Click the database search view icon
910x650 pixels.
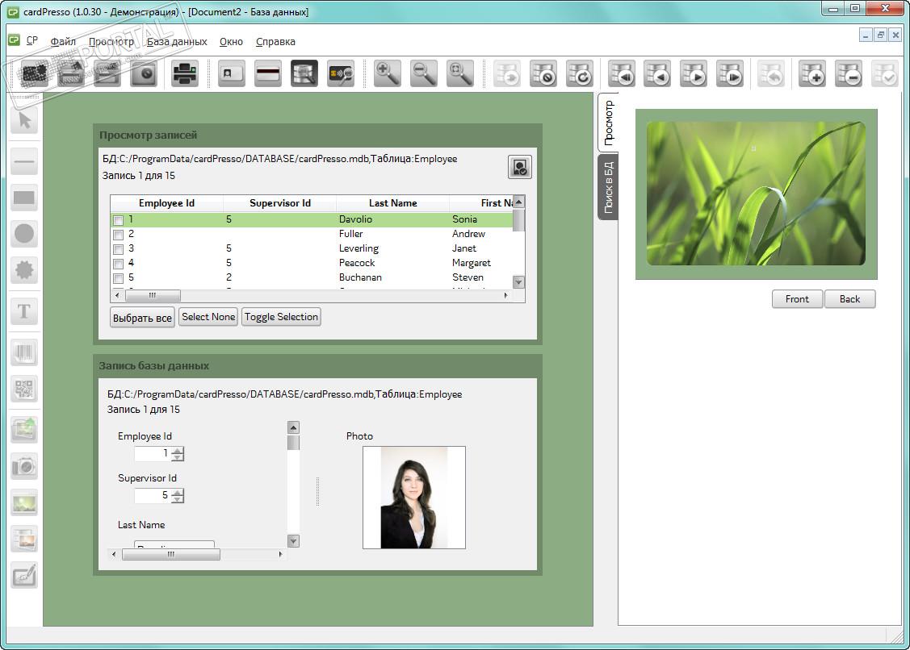(x=304, y=73)
